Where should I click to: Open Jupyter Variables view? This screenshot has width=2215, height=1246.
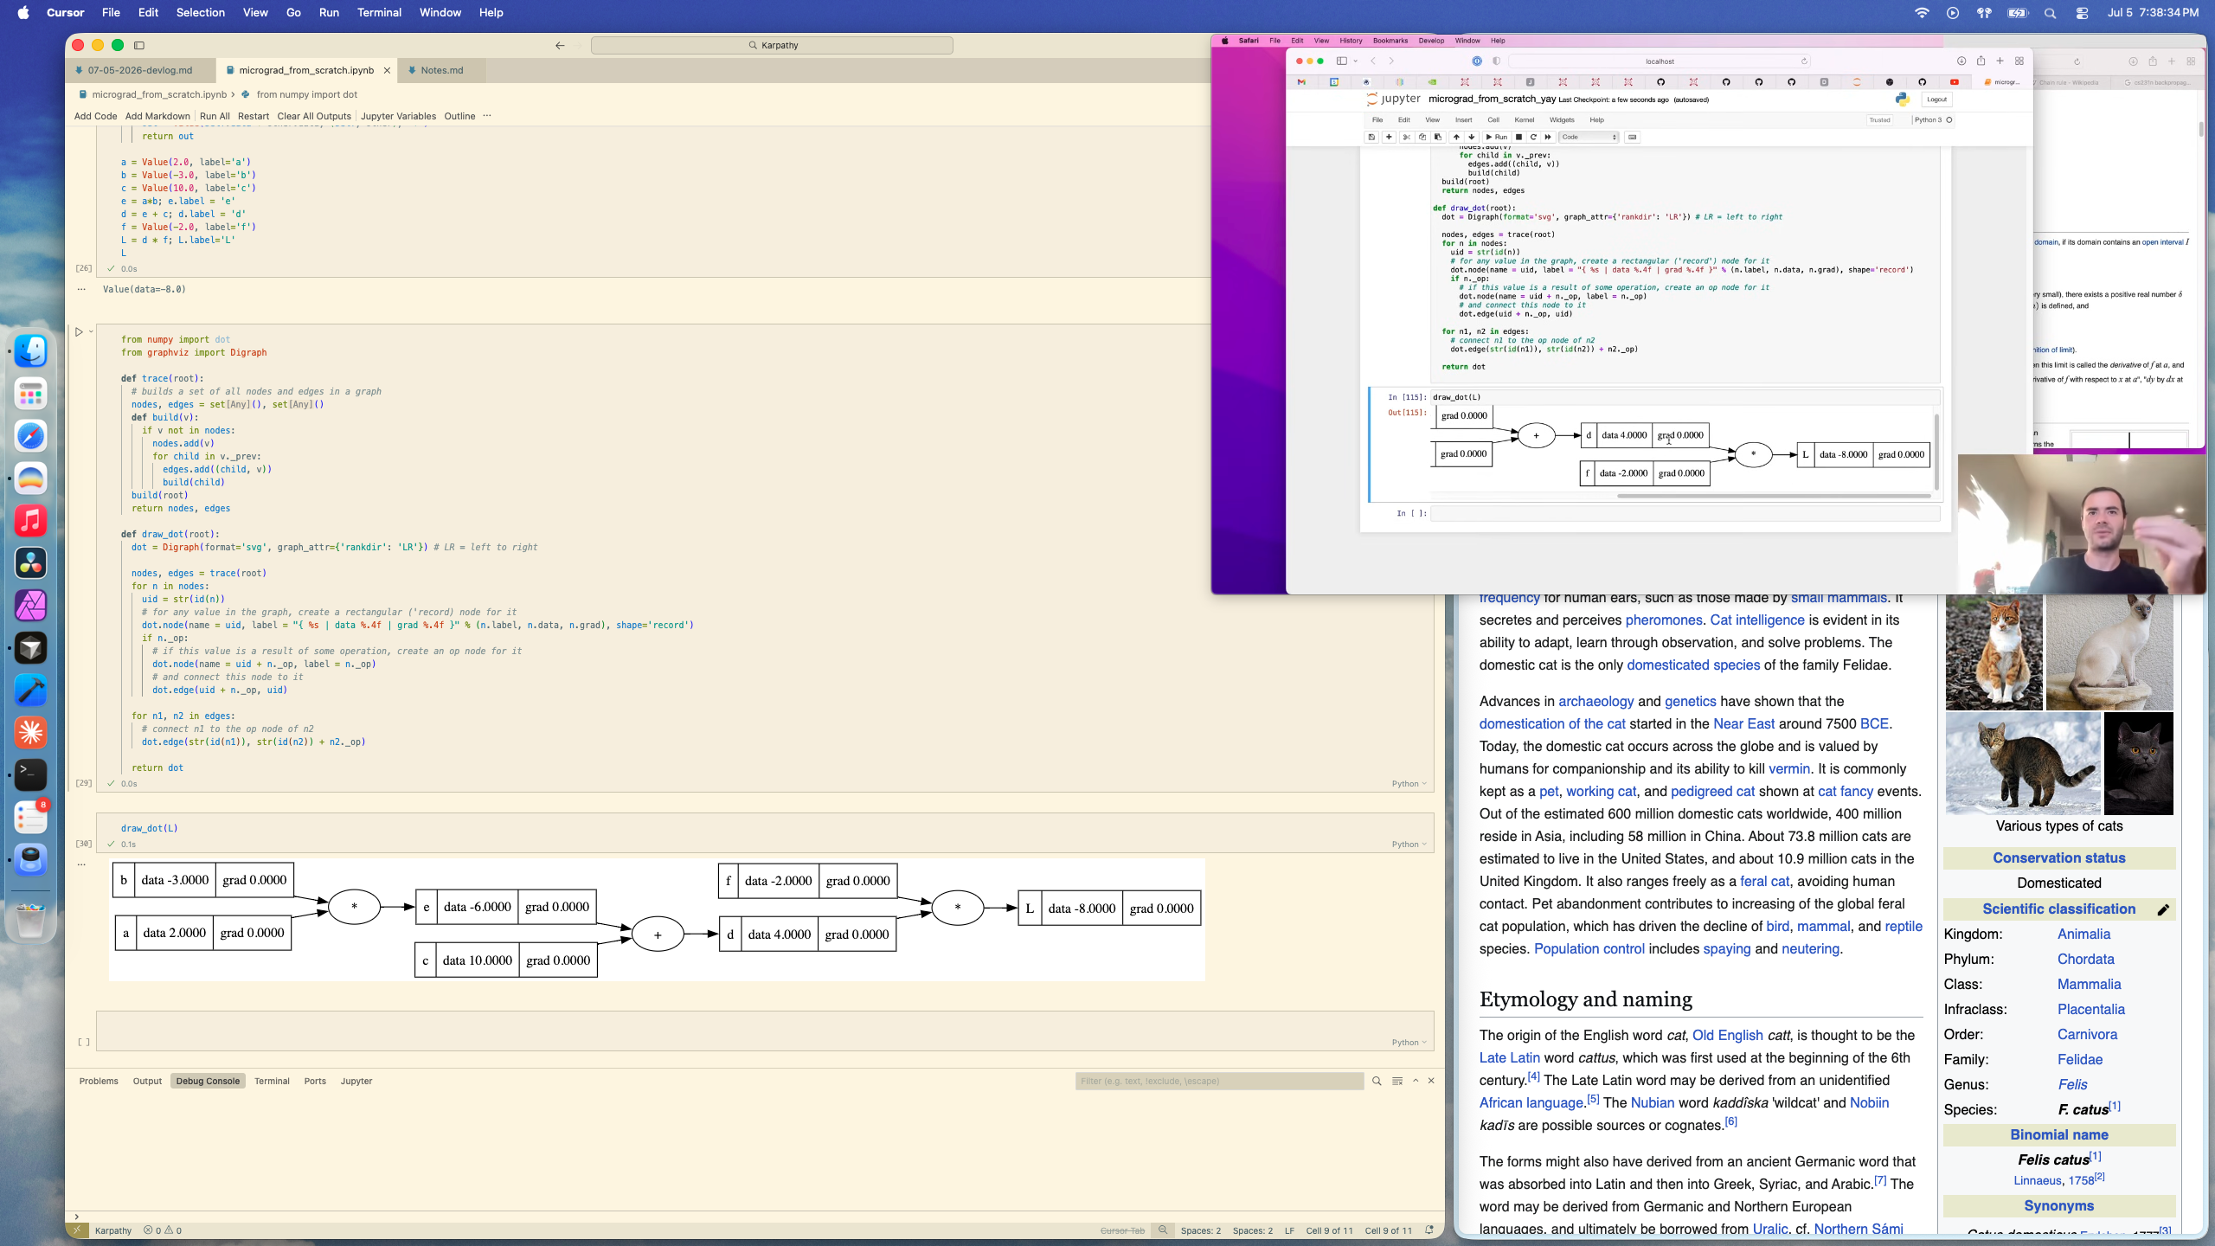pyautogui.click(x=398, y=116)
